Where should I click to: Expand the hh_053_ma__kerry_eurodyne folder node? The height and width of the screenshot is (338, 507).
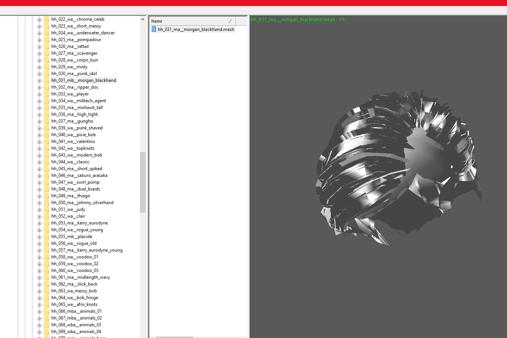click(39, 223)
